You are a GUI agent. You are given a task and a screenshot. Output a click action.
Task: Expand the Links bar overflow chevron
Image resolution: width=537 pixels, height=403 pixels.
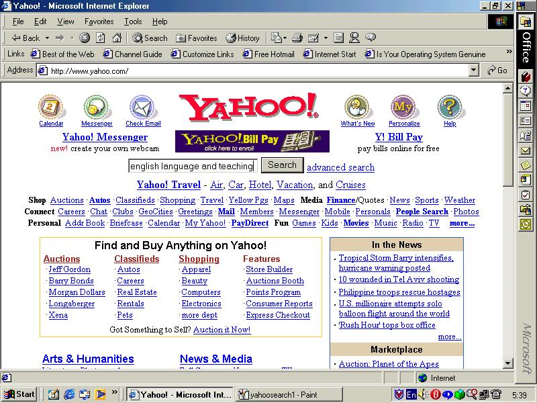[x=509, y=52]
